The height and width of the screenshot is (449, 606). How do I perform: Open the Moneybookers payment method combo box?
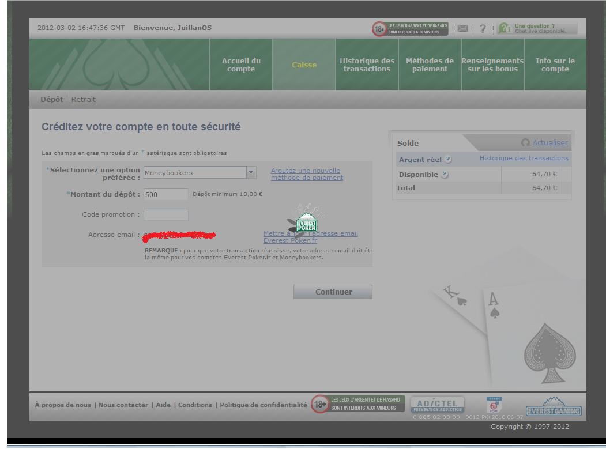[200, 172]
